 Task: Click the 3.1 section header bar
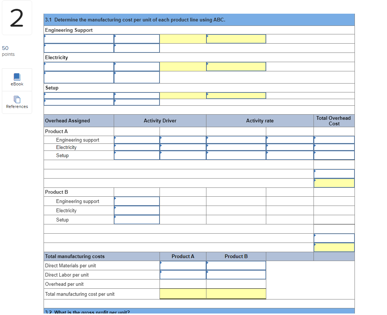click(199, 20)
